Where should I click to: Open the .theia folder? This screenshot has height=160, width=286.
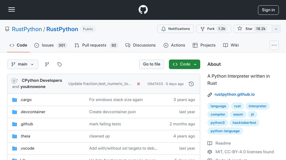click(25, 136)
